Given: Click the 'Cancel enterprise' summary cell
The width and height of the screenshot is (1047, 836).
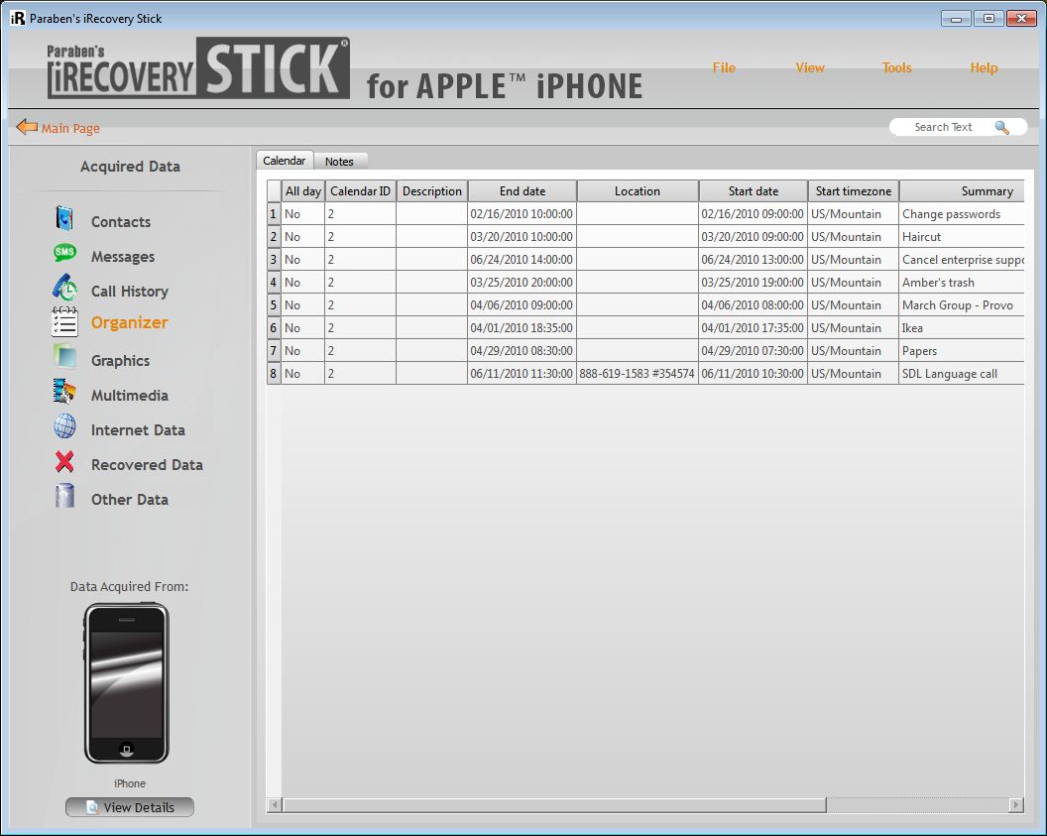Looking at the screenshot, I should tap(962, 260).
